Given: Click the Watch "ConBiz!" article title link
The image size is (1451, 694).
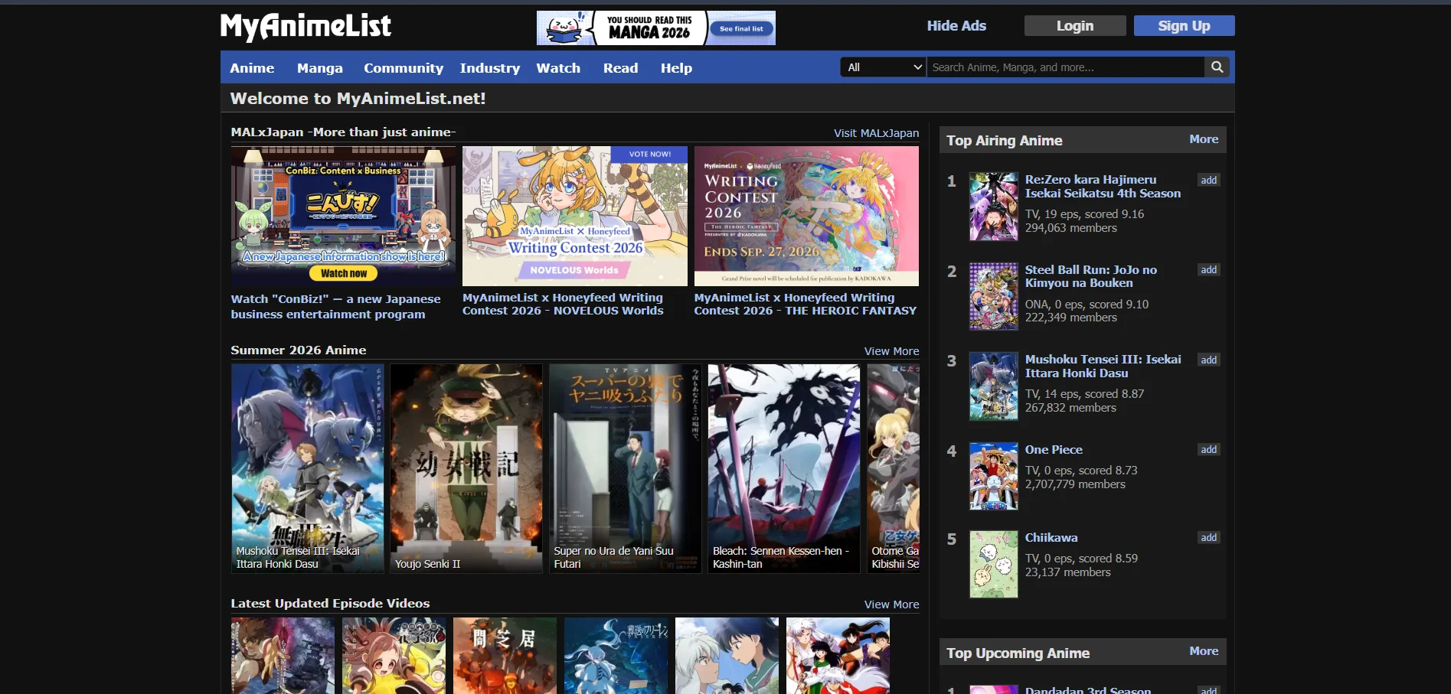Looking at the screenshot, I should coord(335,307).
